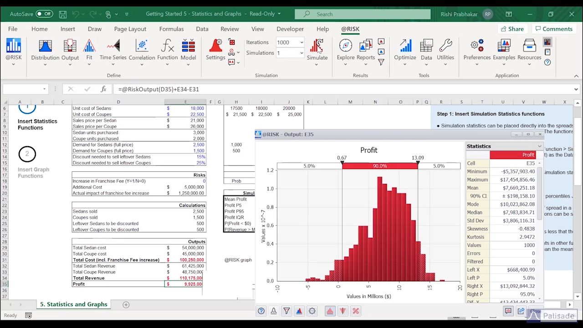583x328 pixels.
Task: Open the Comments button
Action: coord(553,29)
